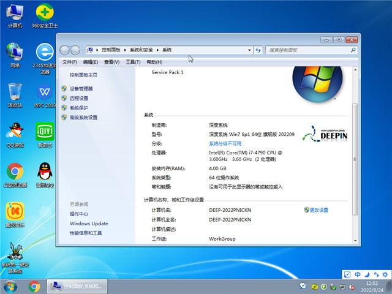Image resolution: width=392 pixels, height=294 pixels.
Task: Open the 编辑(E) menu
Action: [x=91, y=62]
